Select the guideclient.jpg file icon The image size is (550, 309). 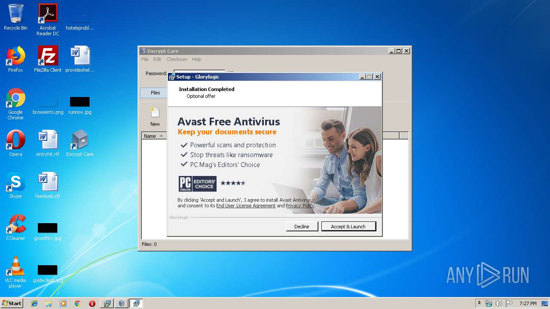(48, 274)
